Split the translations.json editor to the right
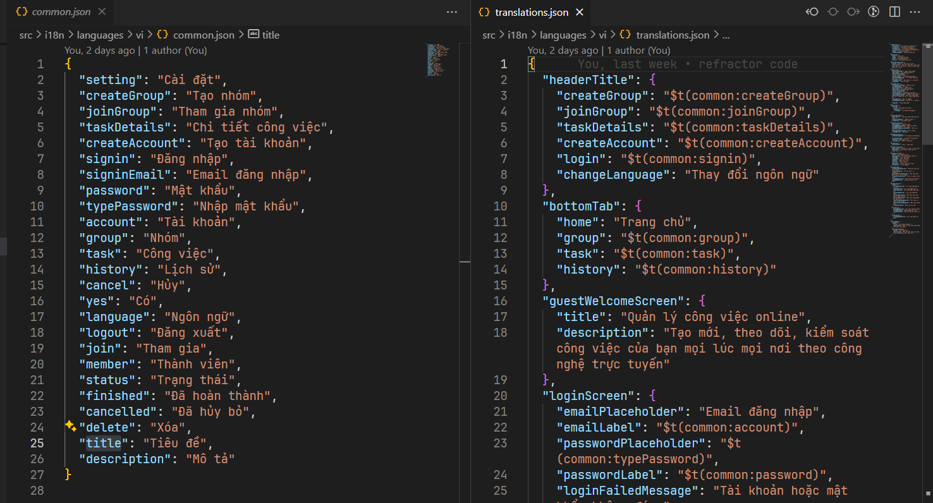The image size is (933, 503). pyautogui.click(x=894, y=12)
